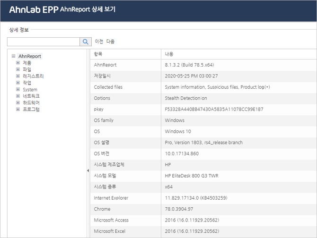The width and height of the screenshot is (317, 238).
Task: Click the 내용 column header
Action: [169, 54]
